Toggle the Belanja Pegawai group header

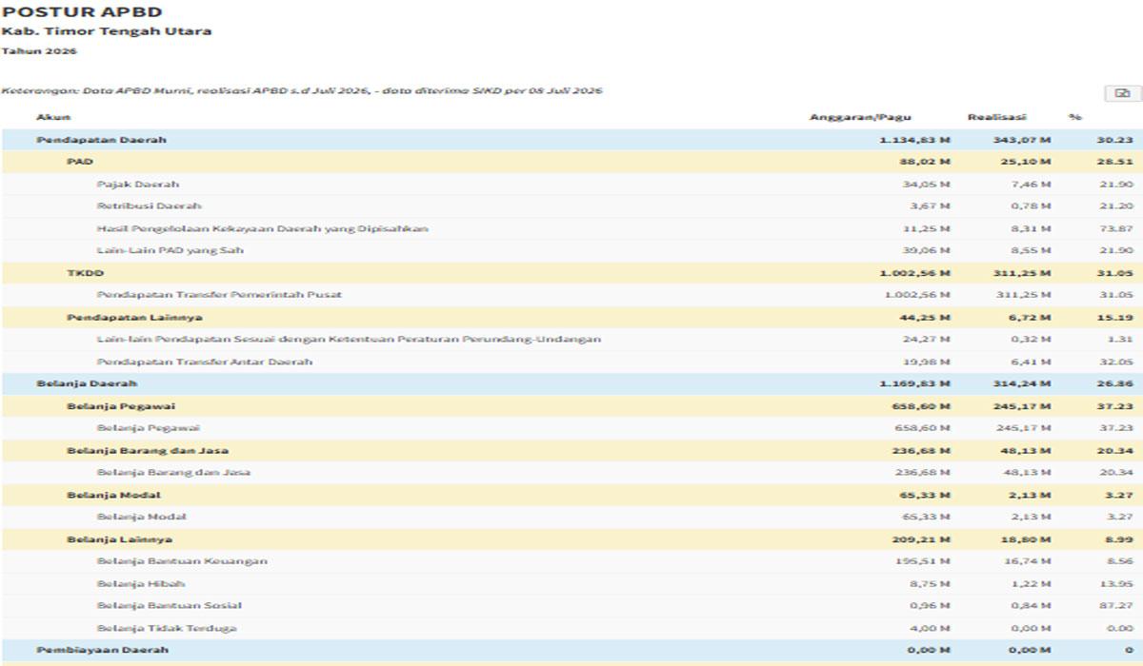point(571,406)
